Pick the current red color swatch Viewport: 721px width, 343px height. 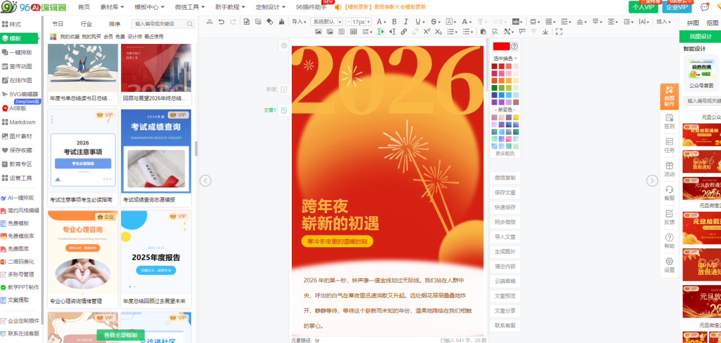point(501,46)
